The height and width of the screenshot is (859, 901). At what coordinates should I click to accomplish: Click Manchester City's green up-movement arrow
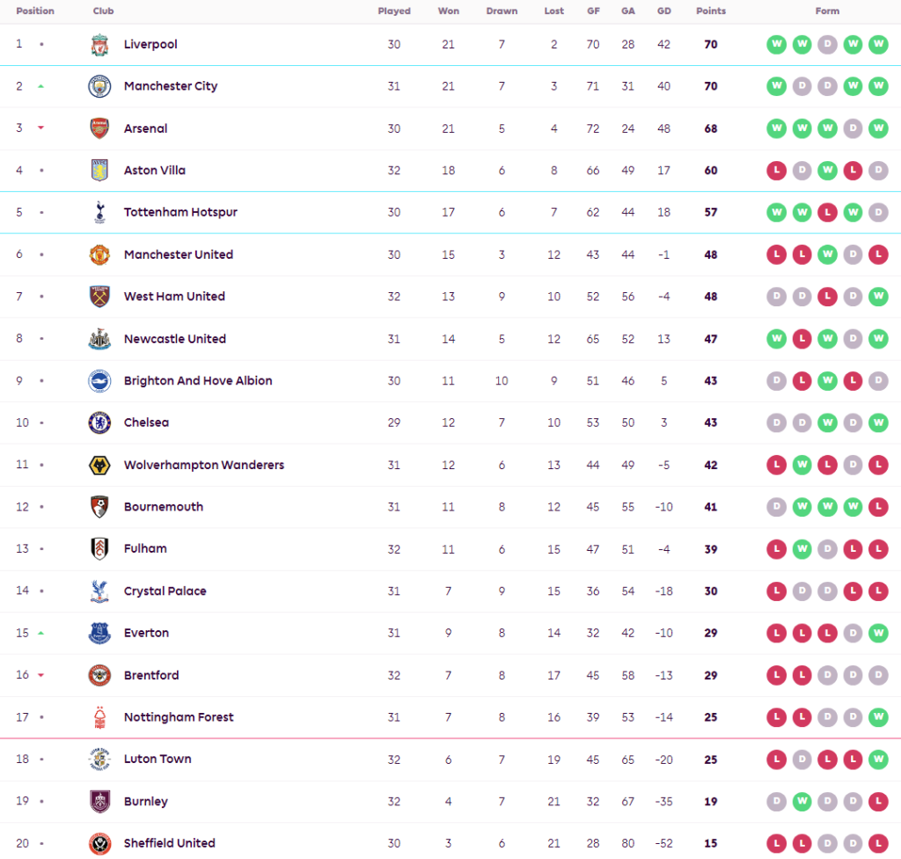40,86
